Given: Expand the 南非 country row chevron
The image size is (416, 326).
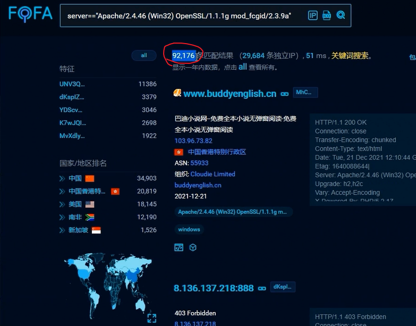Looking at the screenshot, I should tap(62, 217).
